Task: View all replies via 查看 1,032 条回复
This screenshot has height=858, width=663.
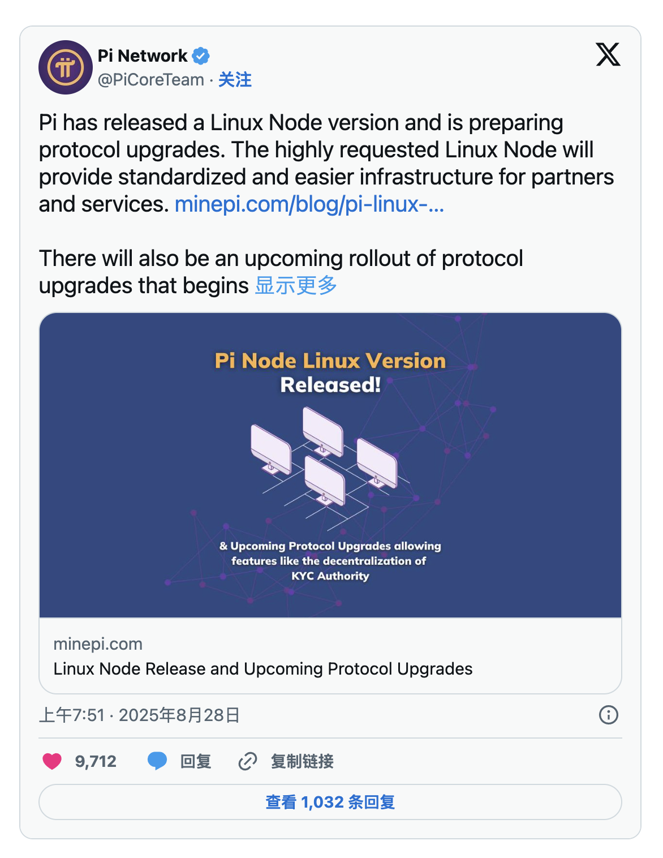Action: (x=330, y=802)
